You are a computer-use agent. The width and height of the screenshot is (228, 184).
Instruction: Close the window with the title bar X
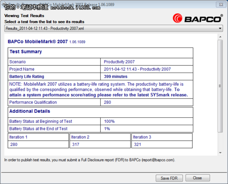(221, 5)
